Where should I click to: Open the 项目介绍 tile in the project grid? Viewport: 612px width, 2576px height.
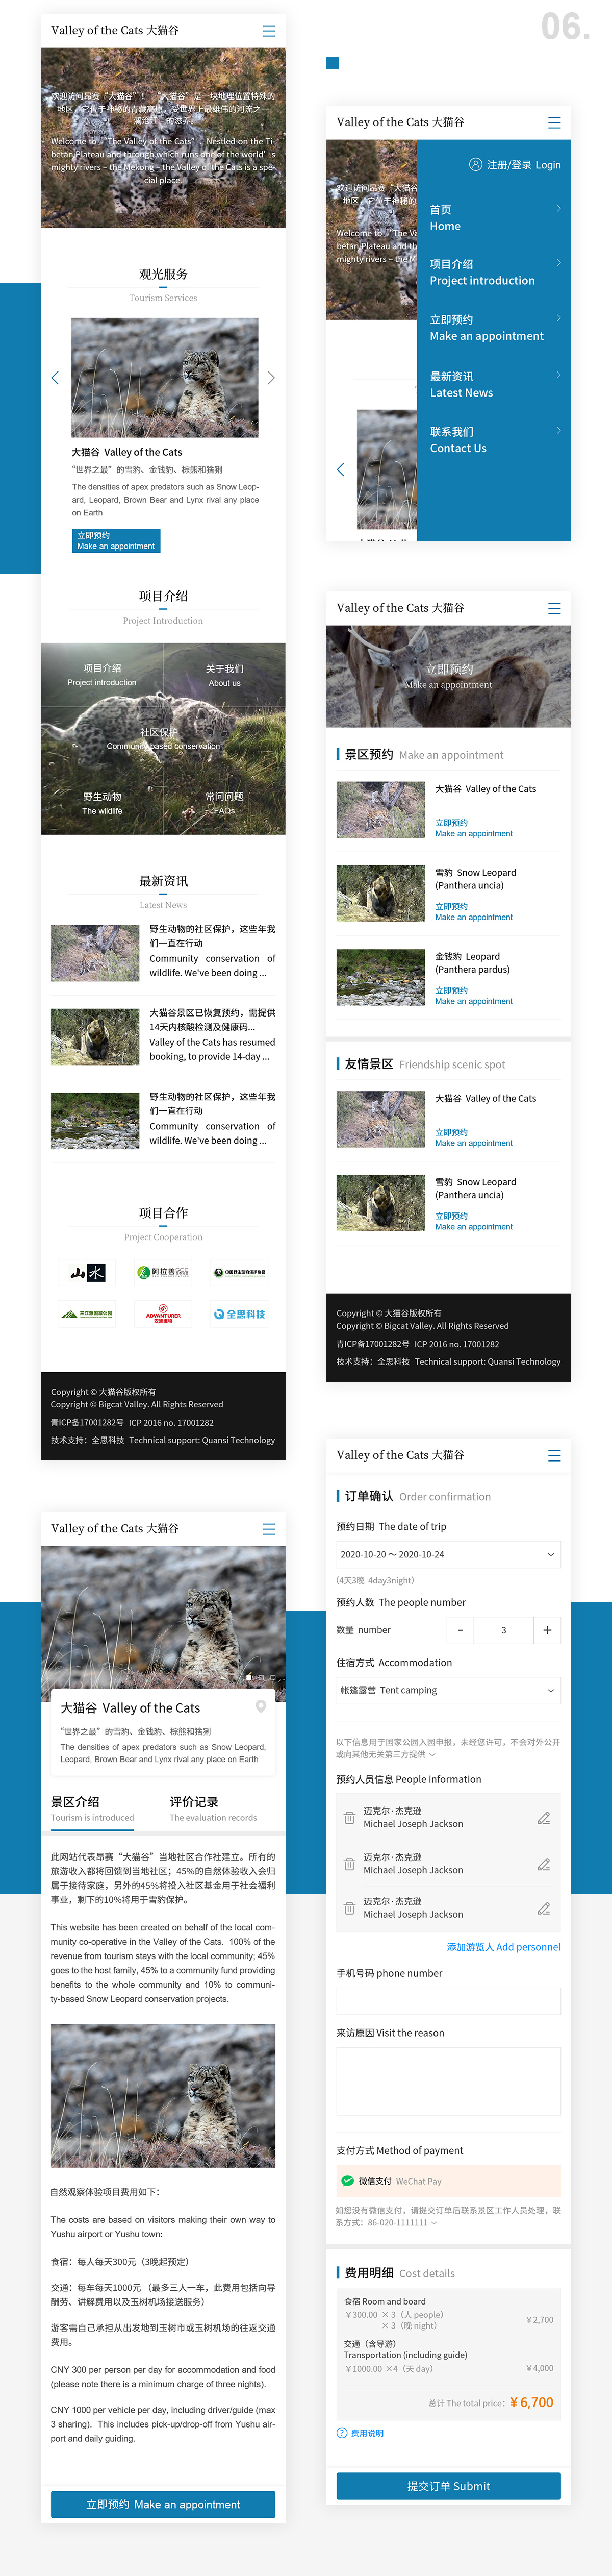pos(102,675)
